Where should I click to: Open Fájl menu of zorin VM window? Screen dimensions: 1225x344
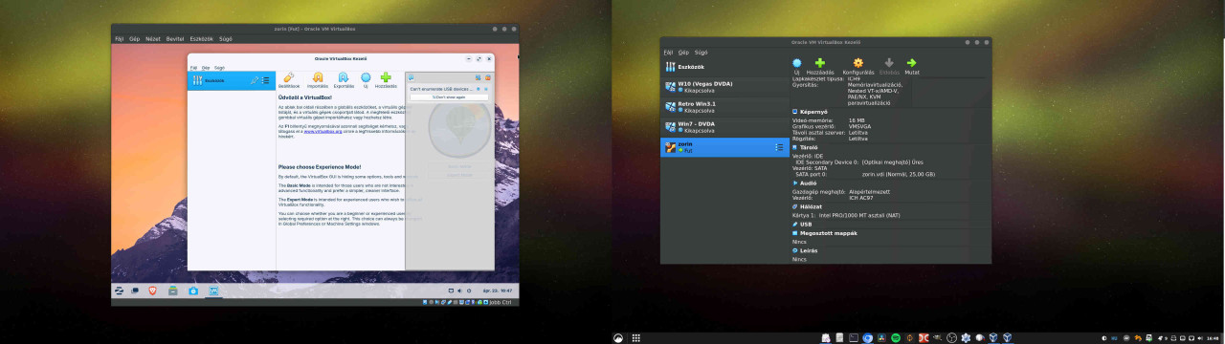pyautogui.click(x=120, y=39)
